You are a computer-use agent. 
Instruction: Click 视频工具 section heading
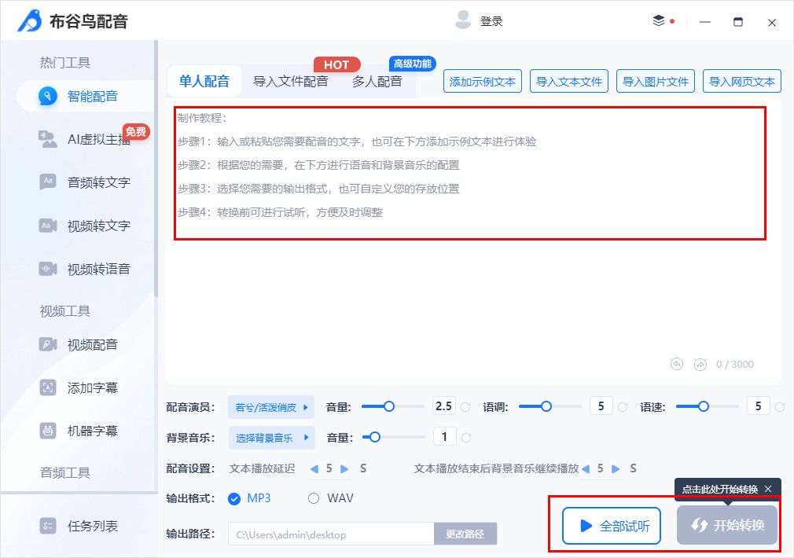coord(64,311)
